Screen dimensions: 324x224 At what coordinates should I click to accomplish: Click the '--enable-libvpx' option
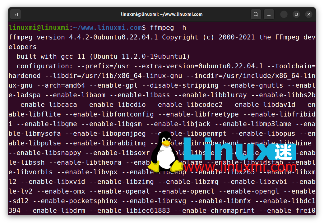[87, 172]
